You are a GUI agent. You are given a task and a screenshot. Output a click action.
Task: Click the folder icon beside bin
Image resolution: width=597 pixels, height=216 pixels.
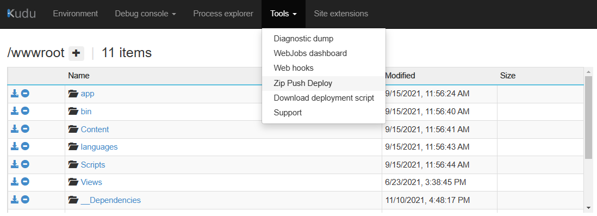tap(73, 111)
